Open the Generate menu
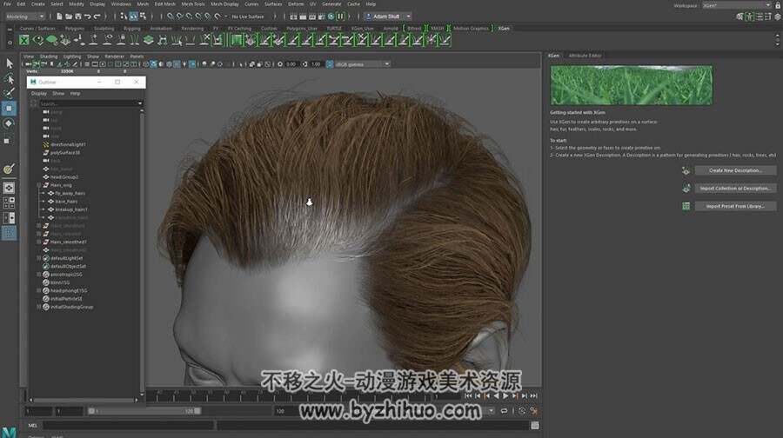 coord(331,4)
